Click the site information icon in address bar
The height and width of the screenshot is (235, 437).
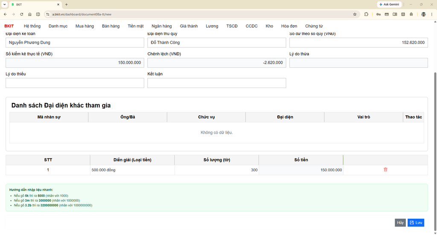coord(48,14)
